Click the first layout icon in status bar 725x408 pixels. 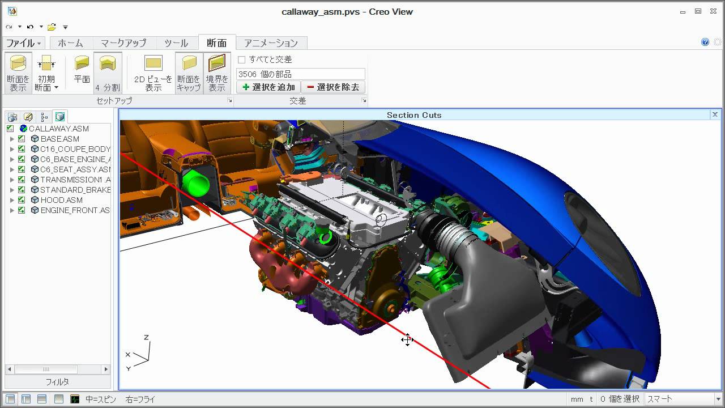pyautogui.click(x=10, y=399)
